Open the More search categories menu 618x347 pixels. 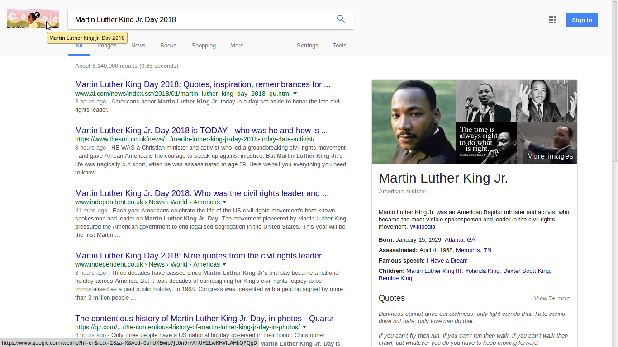click(x=237, y=46)
